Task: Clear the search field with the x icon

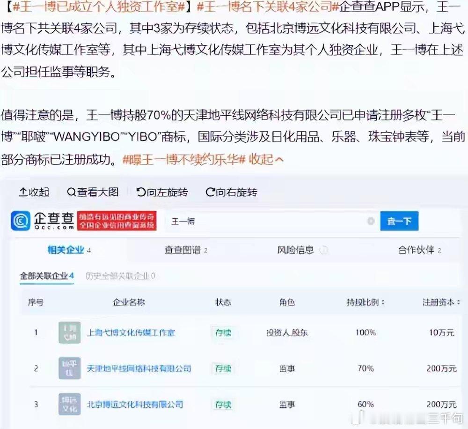Action: click(x=371, y=221)
